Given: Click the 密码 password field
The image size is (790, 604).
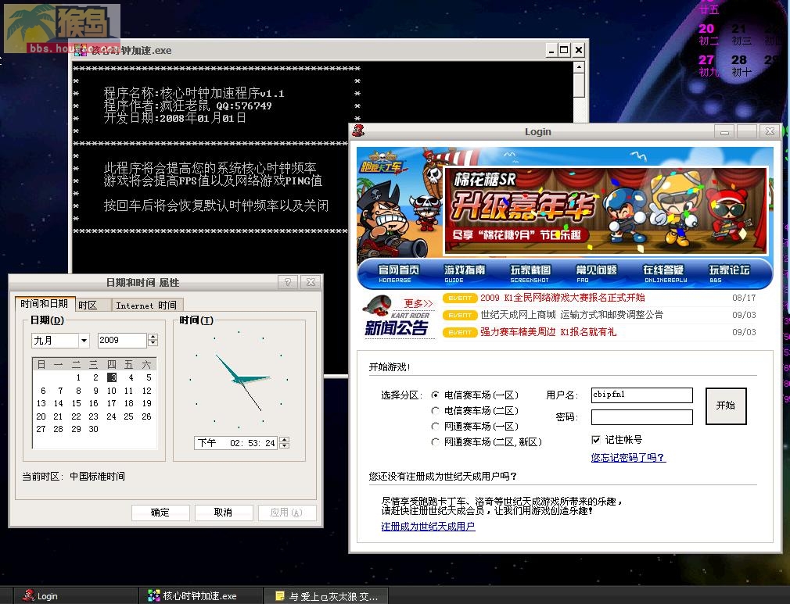Looking at the screenshot, I should click(x=642, y=417).
